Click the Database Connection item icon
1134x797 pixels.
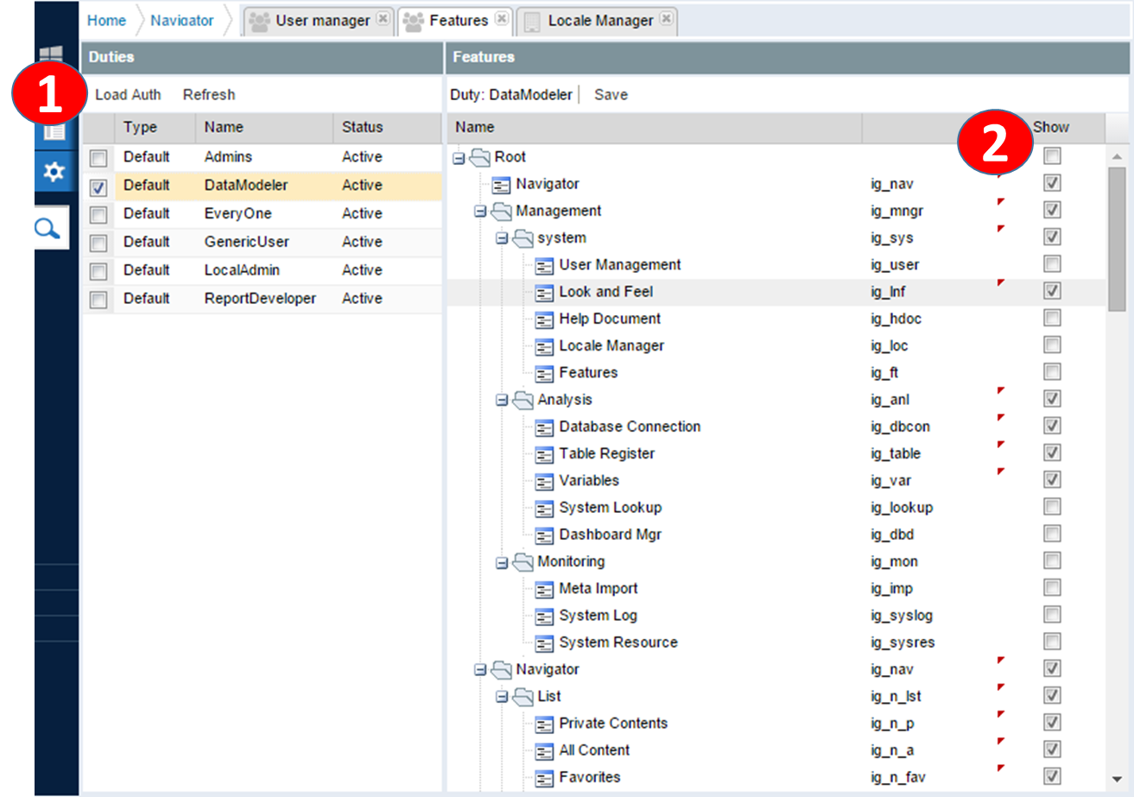pos(544,427)
